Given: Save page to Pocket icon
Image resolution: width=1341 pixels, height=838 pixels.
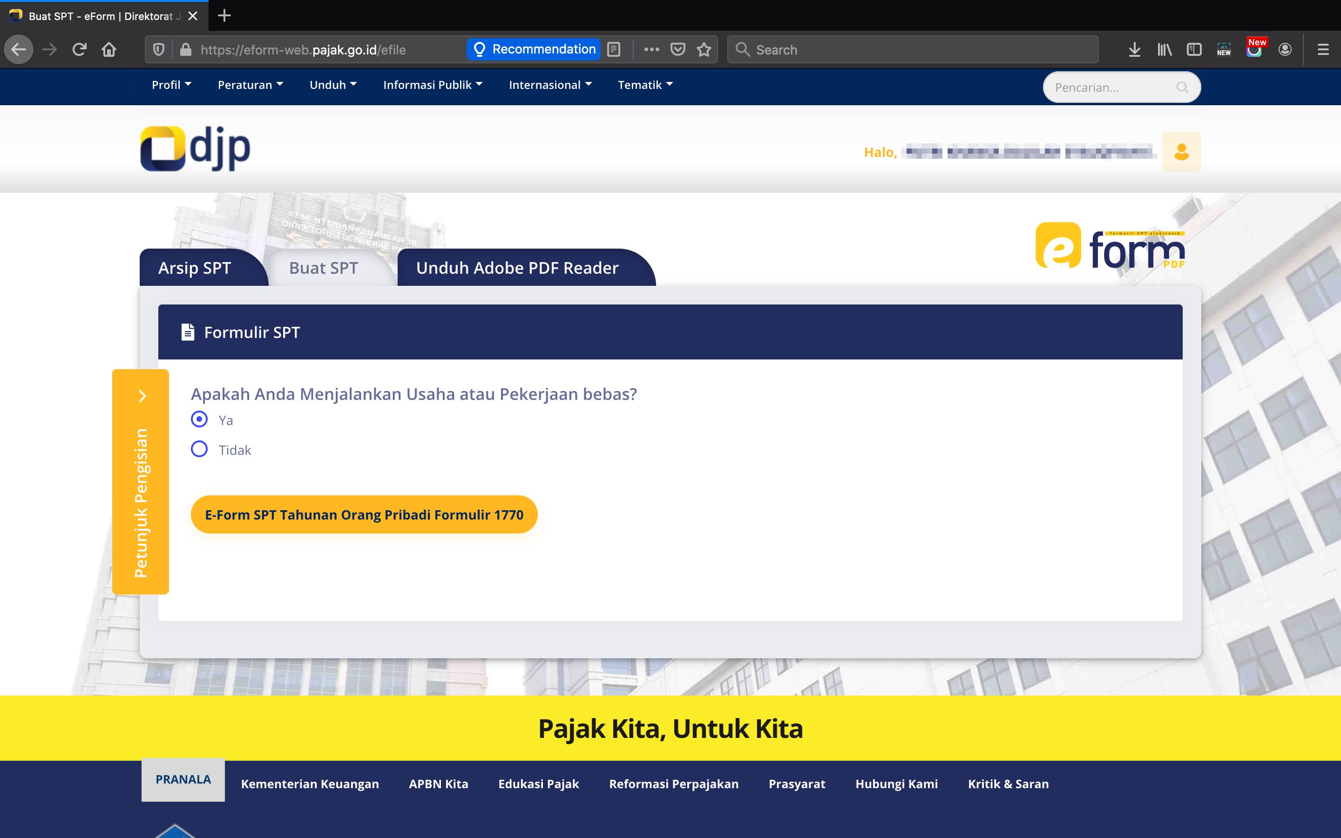Looking at the screenshot, I should (x=677, y=50).
